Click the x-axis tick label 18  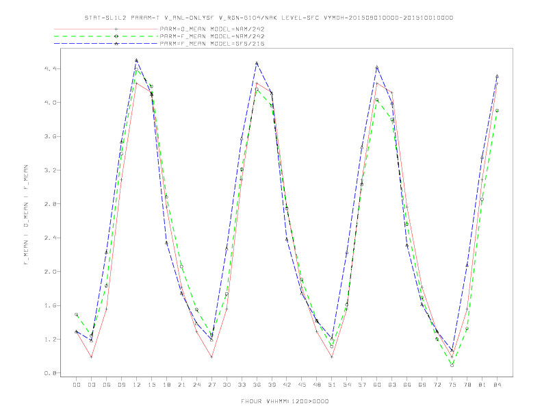[x=166, y=385]
